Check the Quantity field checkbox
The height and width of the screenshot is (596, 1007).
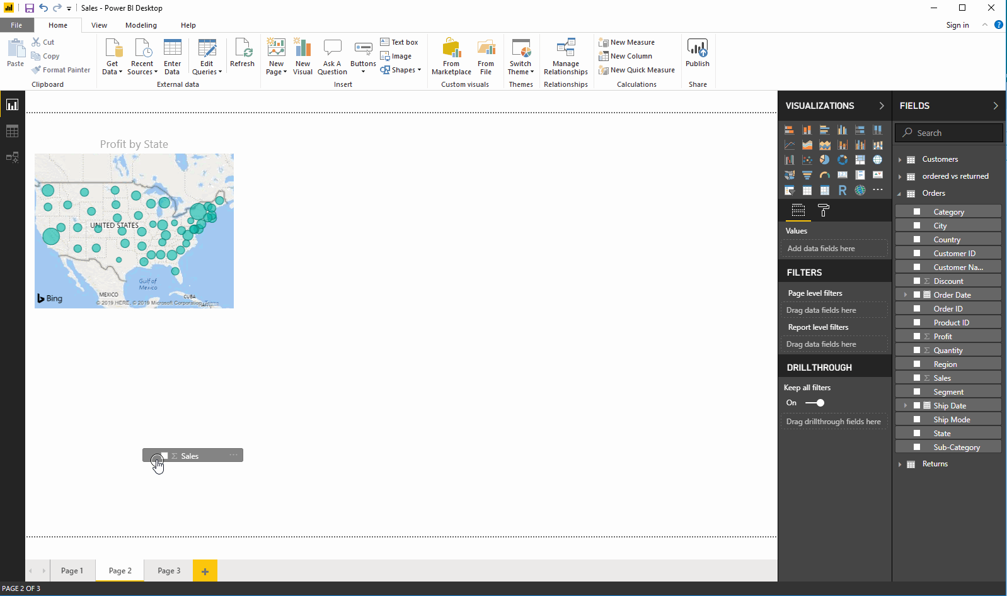click(917, 350)
